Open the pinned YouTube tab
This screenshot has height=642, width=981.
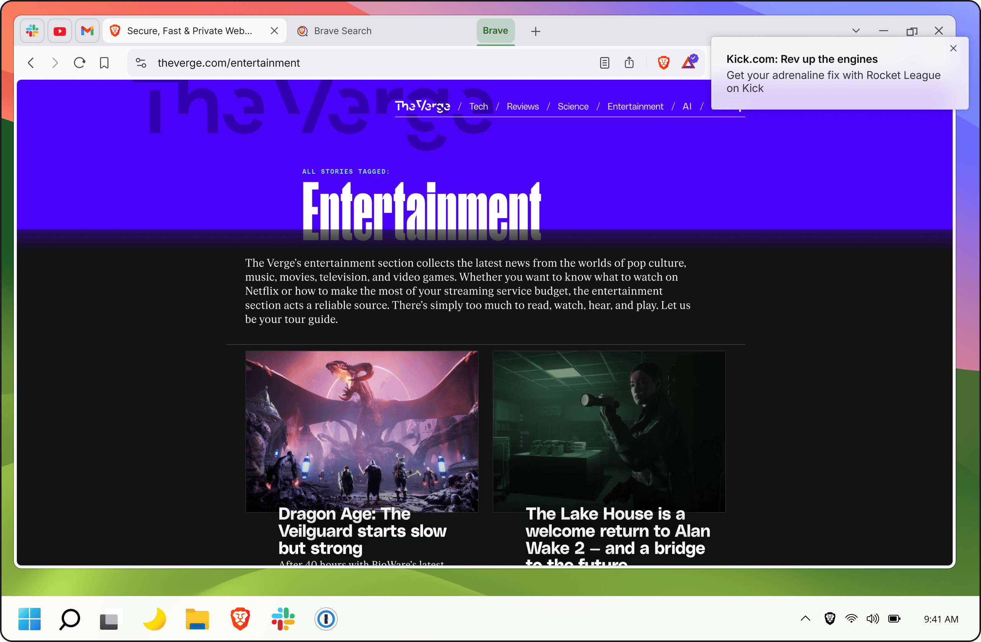coord(59,31)
